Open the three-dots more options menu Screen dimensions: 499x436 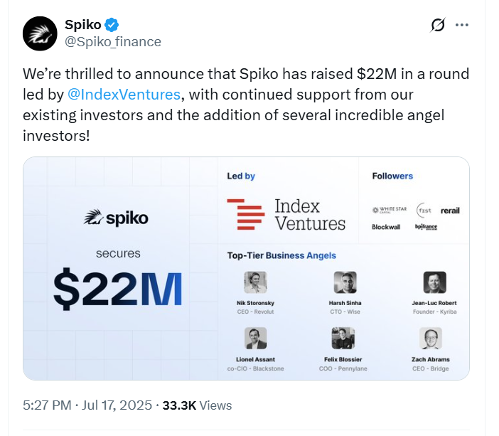462,25
